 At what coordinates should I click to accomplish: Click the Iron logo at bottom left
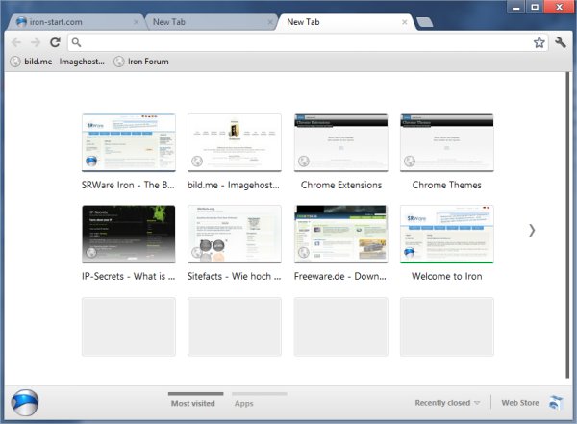[25, 403]
